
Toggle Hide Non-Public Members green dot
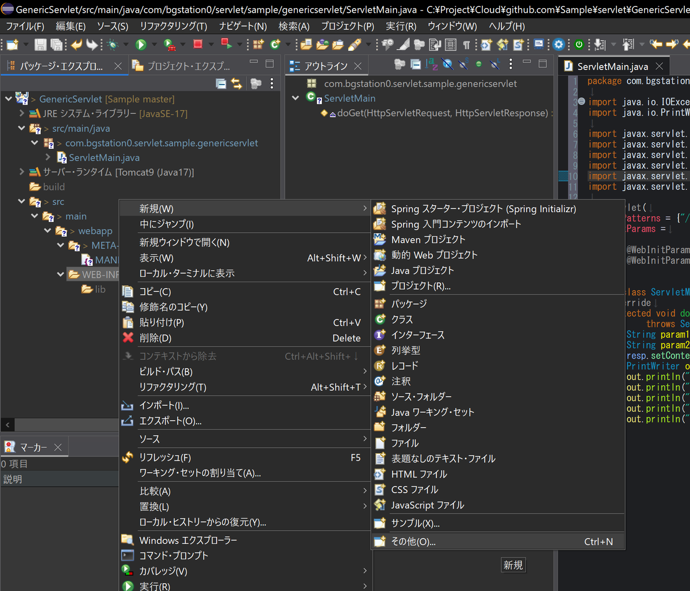pyautogui.click(x=479, y=64)
